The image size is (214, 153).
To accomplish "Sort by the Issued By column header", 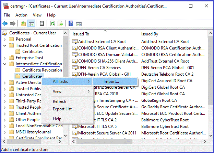I will [x=173, y=34].
